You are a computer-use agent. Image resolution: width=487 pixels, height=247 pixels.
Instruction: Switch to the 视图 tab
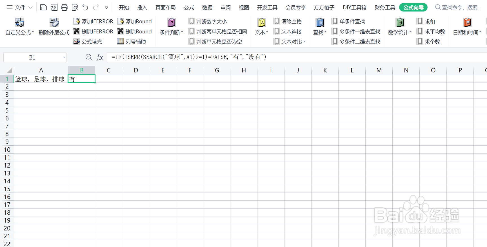coord(244,8)
